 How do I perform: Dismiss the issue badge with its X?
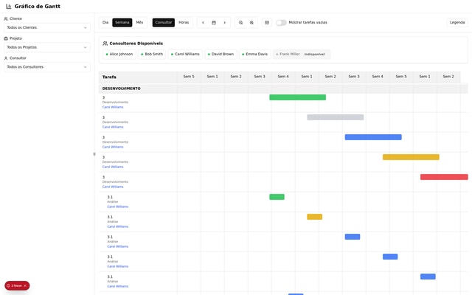coord(25,285)
